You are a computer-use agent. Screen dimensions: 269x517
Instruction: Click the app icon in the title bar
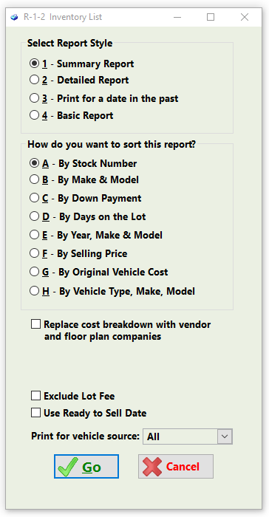[x=14, y=17]
